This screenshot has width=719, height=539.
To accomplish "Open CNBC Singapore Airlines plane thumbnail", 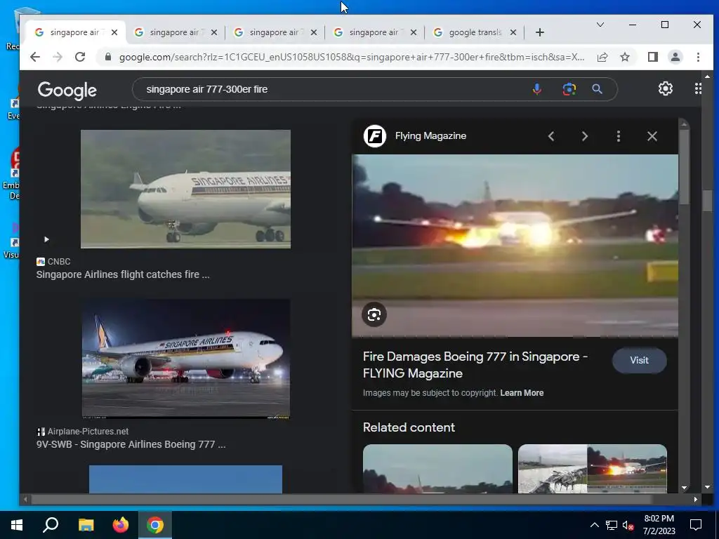I will coord(185,189).
